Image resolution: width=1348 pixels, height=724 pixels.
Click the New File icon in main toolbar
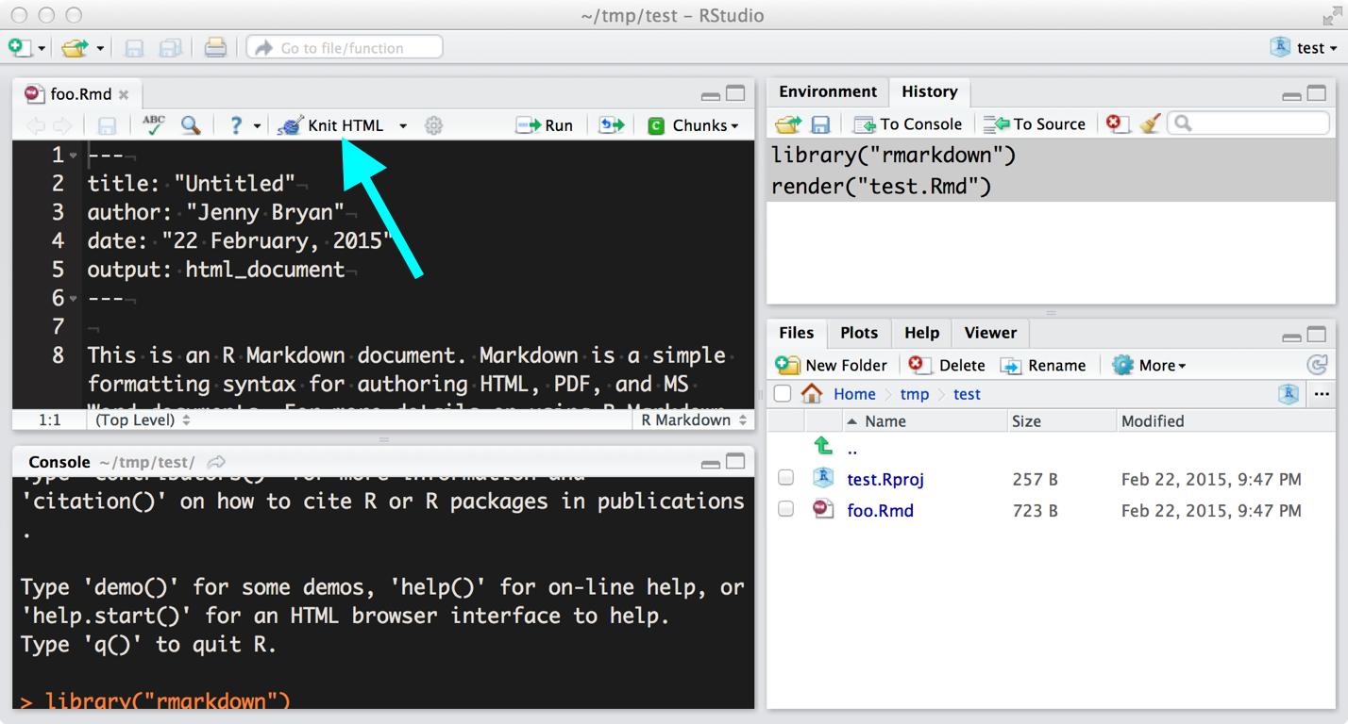click(x=20, y=47)
